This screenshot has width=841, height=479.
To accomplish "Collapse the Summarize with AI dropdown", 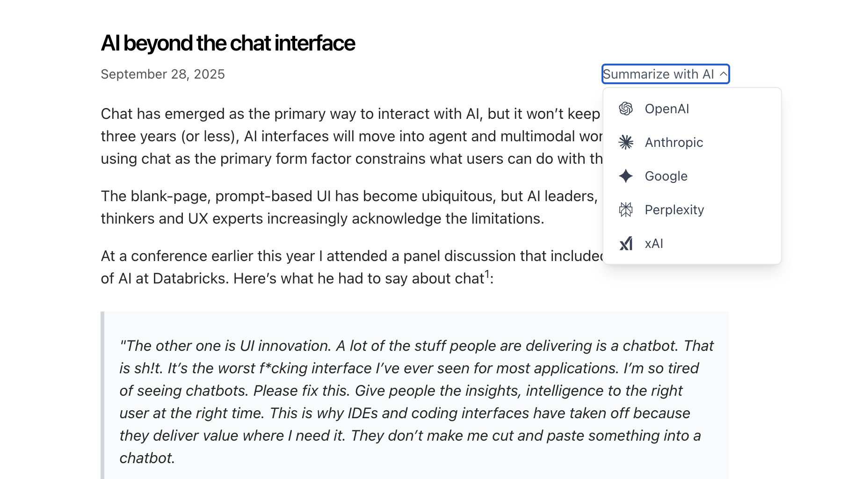I will [666, 74].
